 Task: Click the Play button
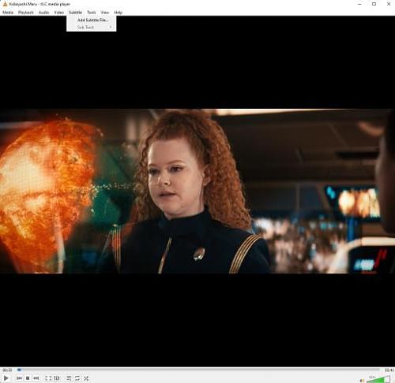(6, 378)
